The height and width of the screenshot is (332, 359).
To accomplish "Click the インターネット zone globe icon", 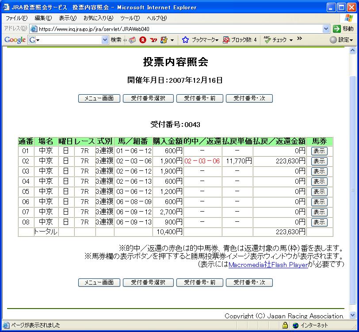I will 296,325.
